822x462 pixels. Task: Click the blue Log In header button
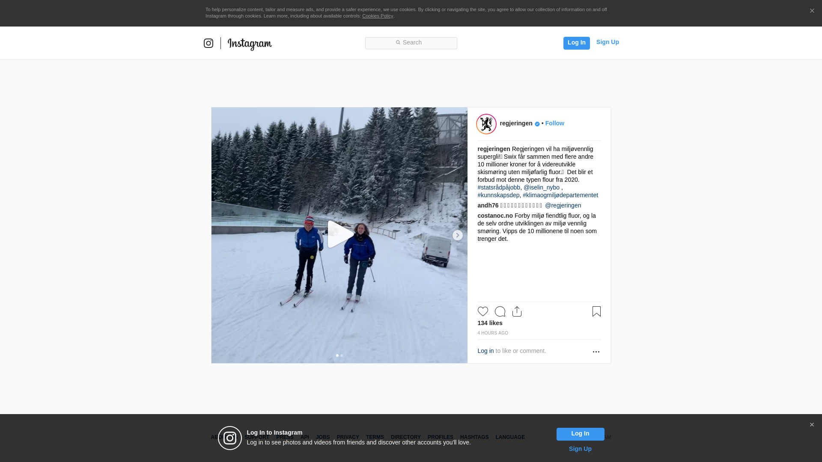click(x=576, y=43)
